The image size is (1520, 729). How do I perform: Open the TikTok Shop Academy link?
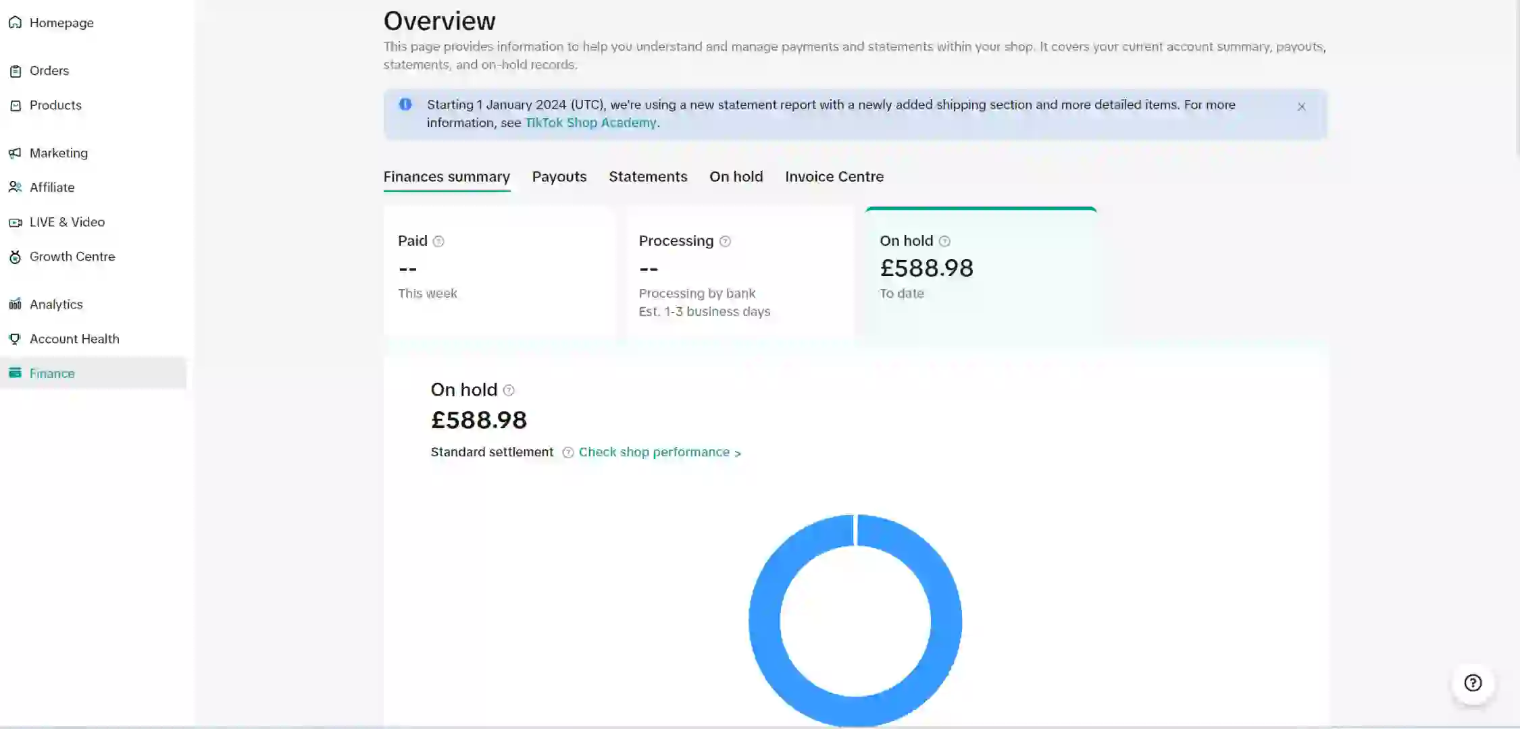[590, 123]
